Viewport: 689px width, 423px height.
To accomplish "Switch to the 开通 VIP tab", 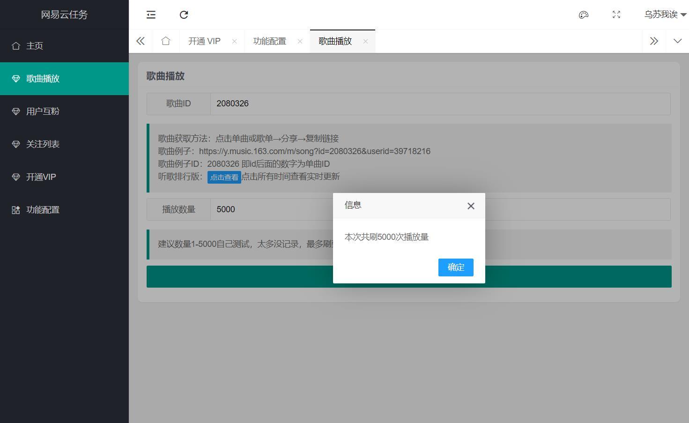I will pos(204,41).
